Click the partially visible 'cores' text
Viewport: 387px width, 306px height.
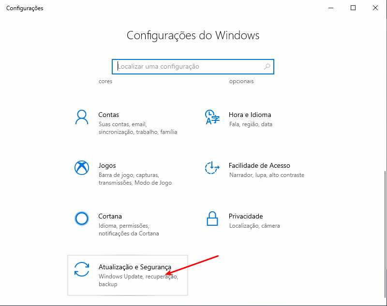[105, 81]
